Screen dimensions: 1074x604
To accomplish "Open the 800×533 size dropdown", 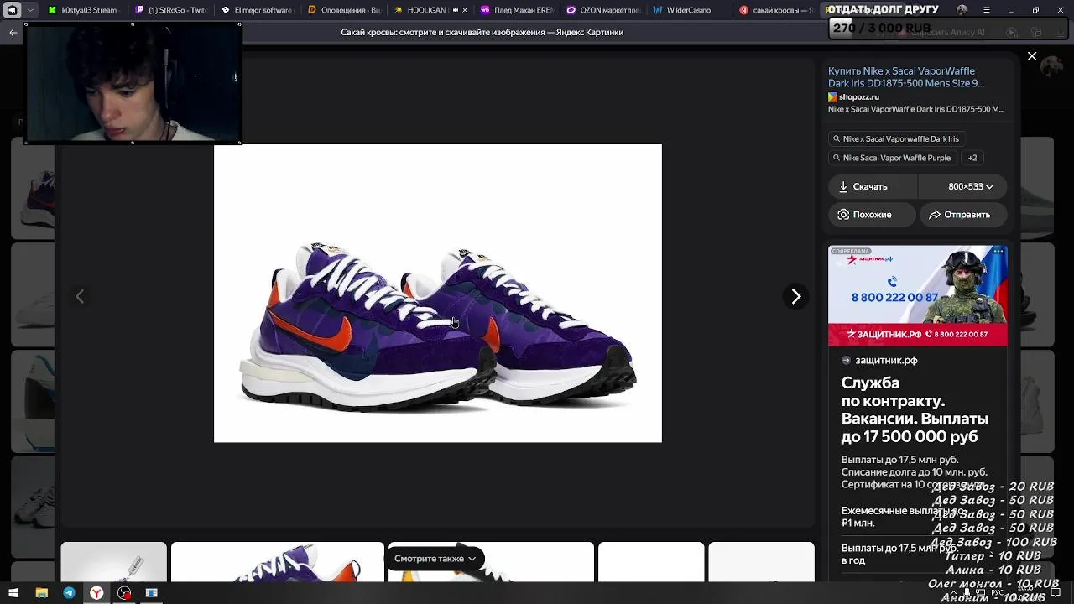I will tap(963, 186).
